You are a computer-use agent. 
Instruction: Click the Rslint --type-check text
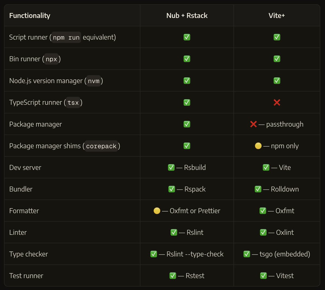click(195, 254)
